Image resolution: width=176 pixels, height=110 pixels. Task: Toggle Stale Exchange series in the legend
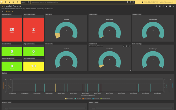pos(87,99)
